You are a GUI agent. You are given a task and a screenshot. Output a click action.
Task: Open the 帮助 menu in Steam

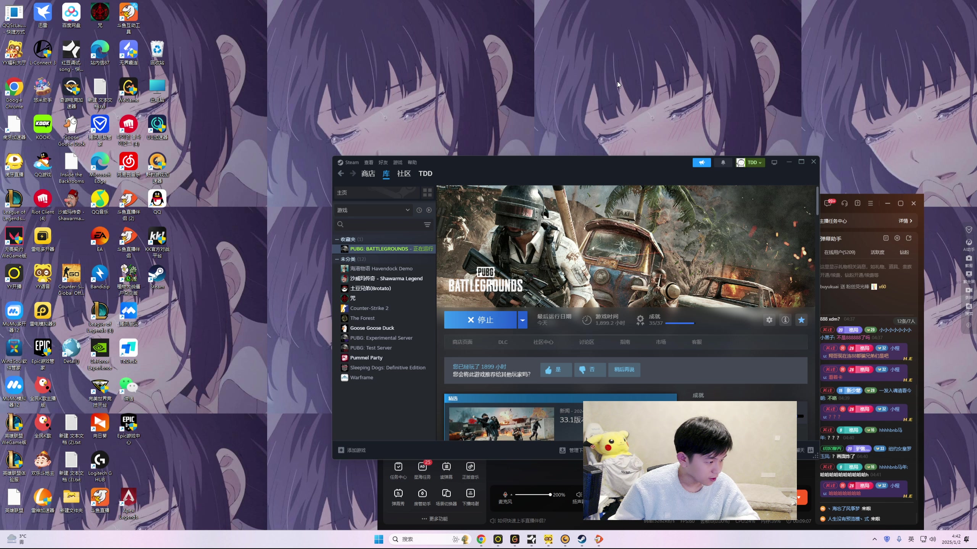412,162
